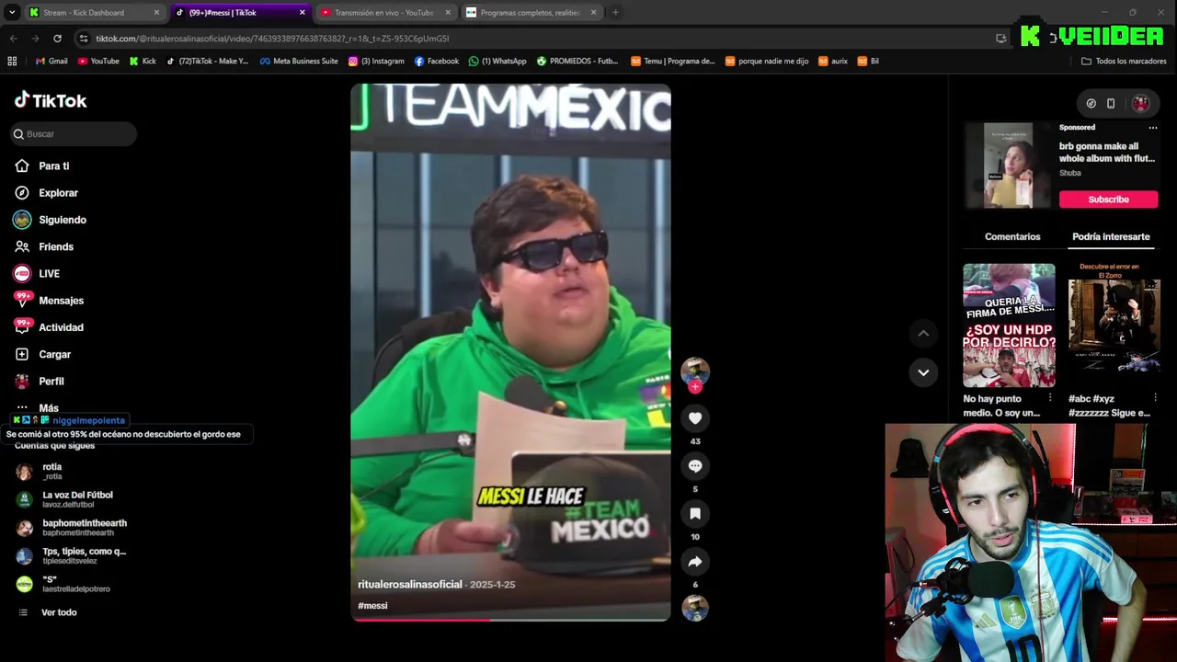The width and height of the screenshot is (1177, 662).
Task: Open Gmail bookmark
Action: pyautogui.click(x=51, y=61)
